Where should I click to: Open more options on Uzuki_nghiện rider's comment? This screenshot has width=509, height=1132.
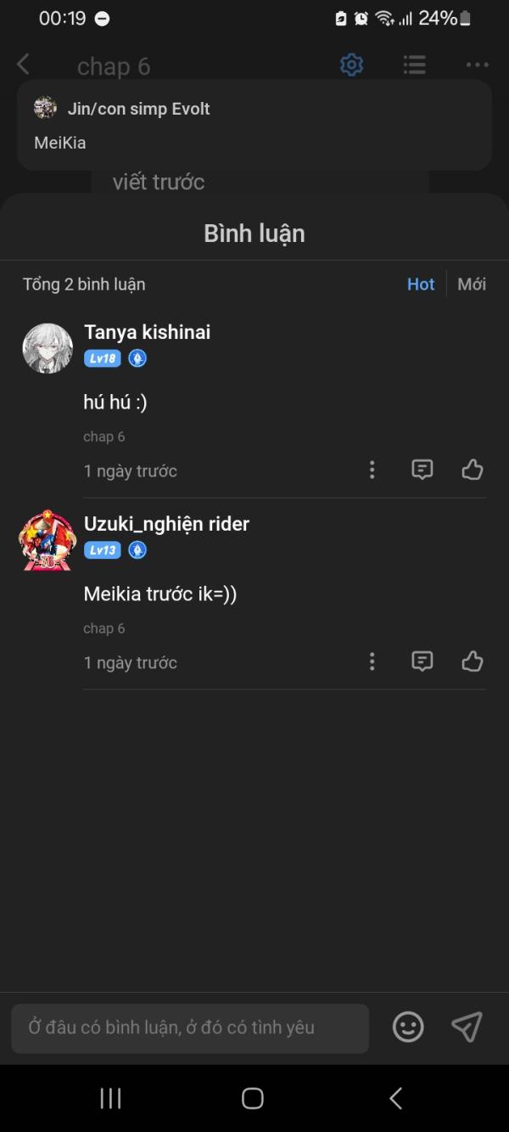372,662
